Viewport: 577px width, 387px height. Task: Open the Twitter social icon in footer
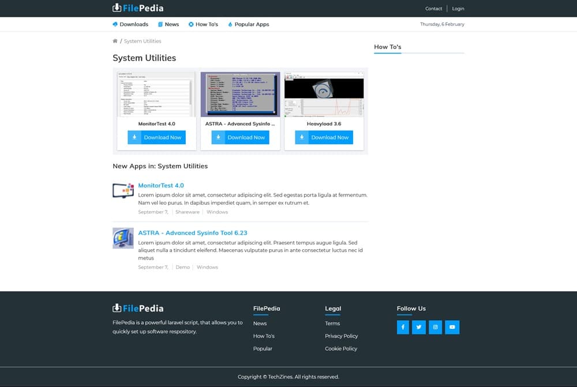(x=419, y=327)
